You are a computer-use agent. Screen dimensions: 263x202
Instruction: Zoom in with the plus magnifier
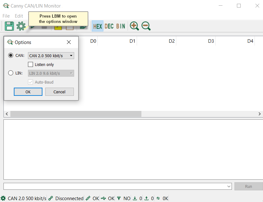(134, 26)
